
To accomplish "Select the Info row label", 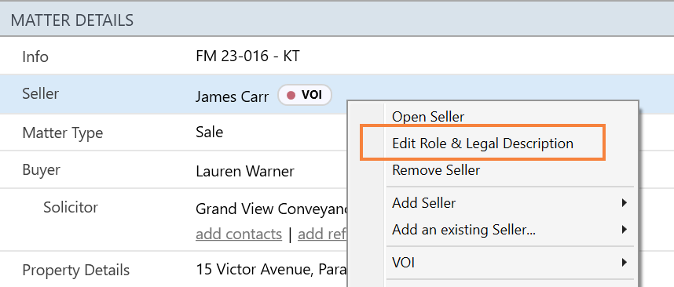I will (35, 56).
